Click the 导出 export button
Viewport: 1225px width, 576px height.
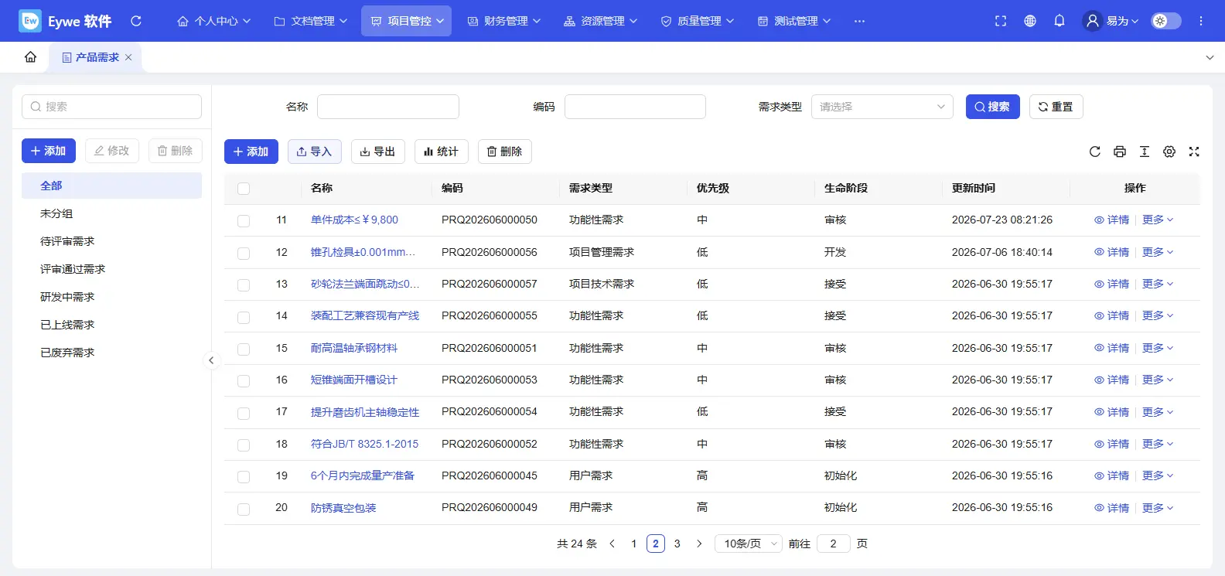click(x=378, y=152)
